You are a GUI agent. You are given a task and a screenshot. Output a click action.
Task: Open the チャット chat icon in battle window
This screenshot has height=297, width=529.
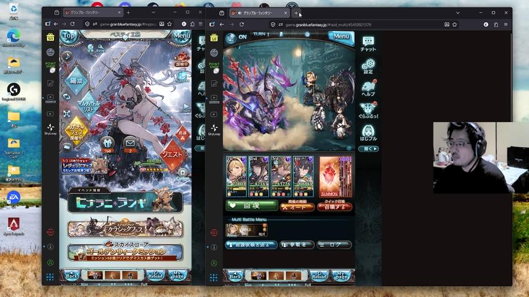coord(368,44)
